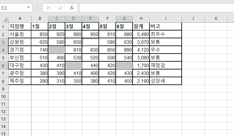Select cell with value 540

point(124,57)
